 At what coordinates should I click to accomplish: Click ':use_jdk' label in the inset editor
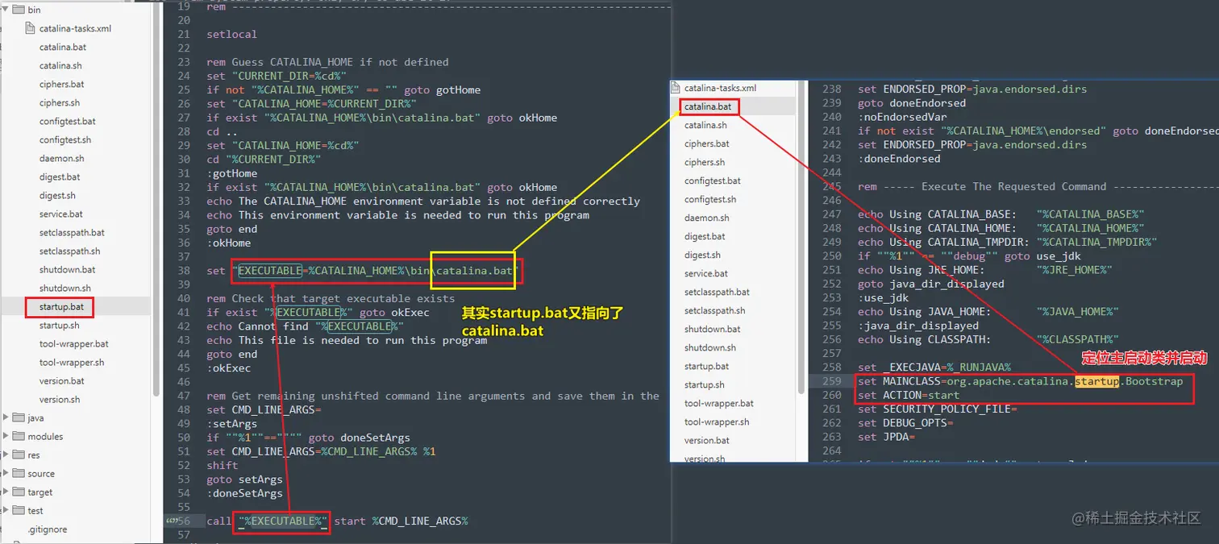(883, 297)
